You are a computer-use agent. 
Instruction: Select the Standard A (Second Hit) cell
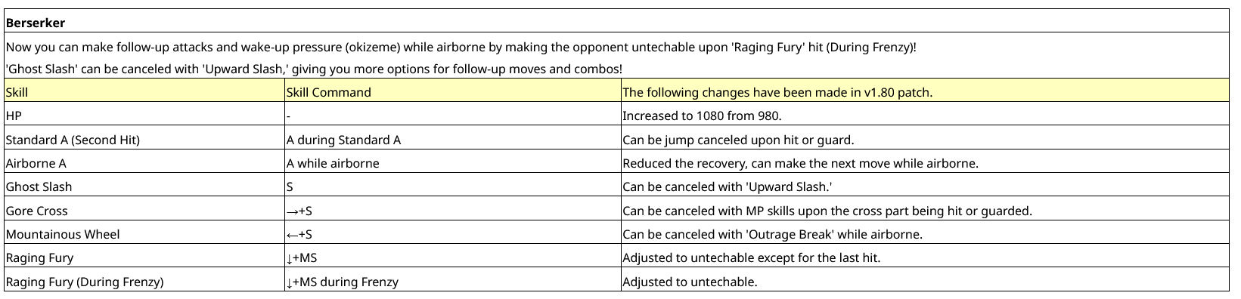pyautogui.click(x=144, y=140)
